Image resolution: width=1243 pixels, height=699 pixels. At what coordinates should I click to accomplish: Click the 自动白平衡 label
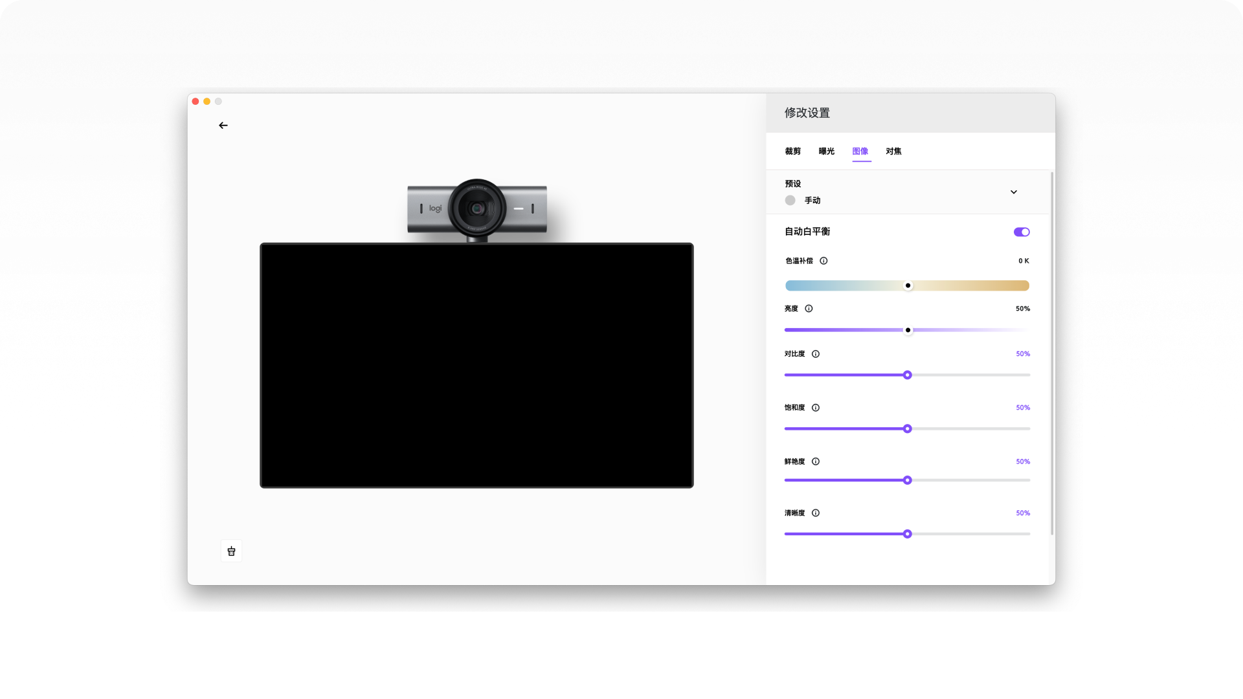807,232
